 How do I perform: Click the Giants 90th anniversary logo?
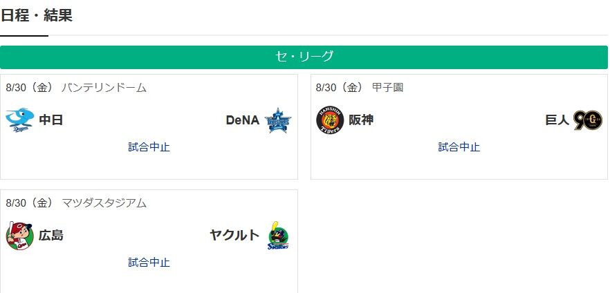click(x=588, y=120)
